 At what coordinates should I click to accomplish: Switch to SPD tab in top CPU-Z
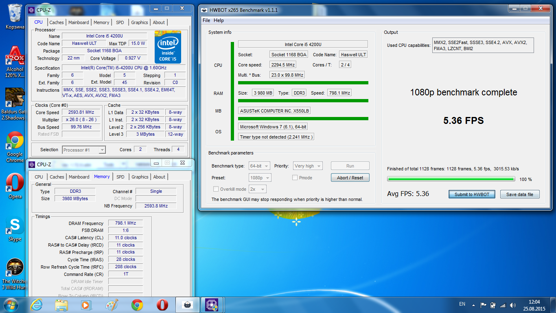[120, 22]
